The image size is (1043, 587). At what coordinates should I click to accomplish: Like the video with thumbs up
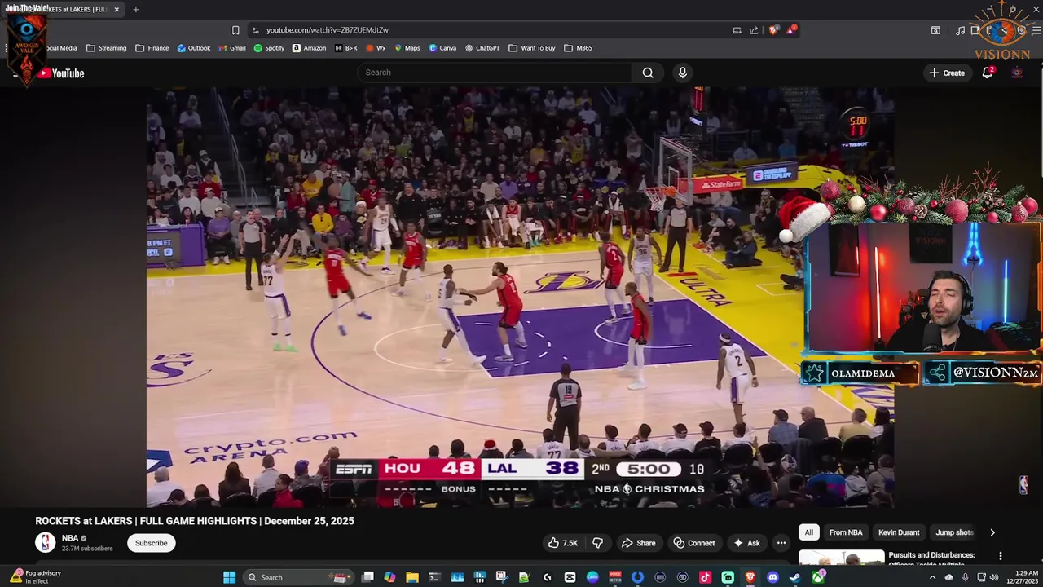tap(562, 543)
